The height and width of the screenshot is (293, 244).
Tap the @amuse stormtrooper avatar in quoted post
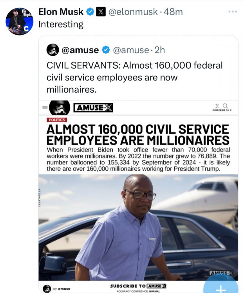coord(53,50)
